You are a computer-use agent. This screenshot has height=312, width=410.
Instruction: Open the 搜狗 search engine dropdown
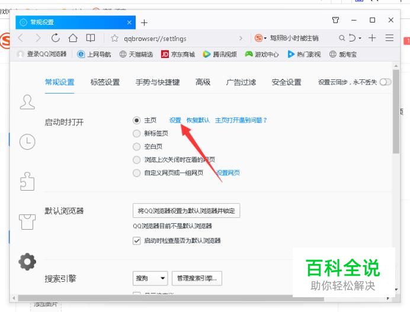150,278
